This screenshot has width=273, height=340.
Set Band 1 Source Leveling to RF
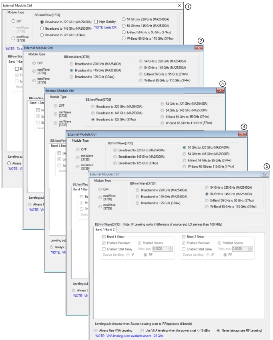145,255
